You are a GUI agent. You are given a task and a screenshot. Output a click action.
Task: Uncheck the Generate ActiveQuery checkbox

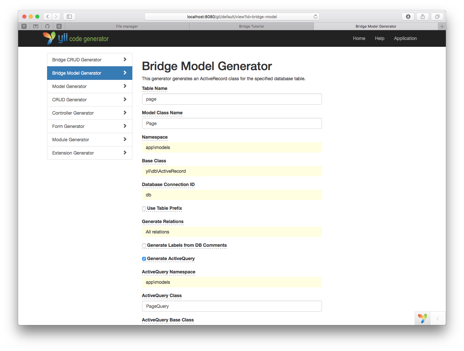coord(144,259)
